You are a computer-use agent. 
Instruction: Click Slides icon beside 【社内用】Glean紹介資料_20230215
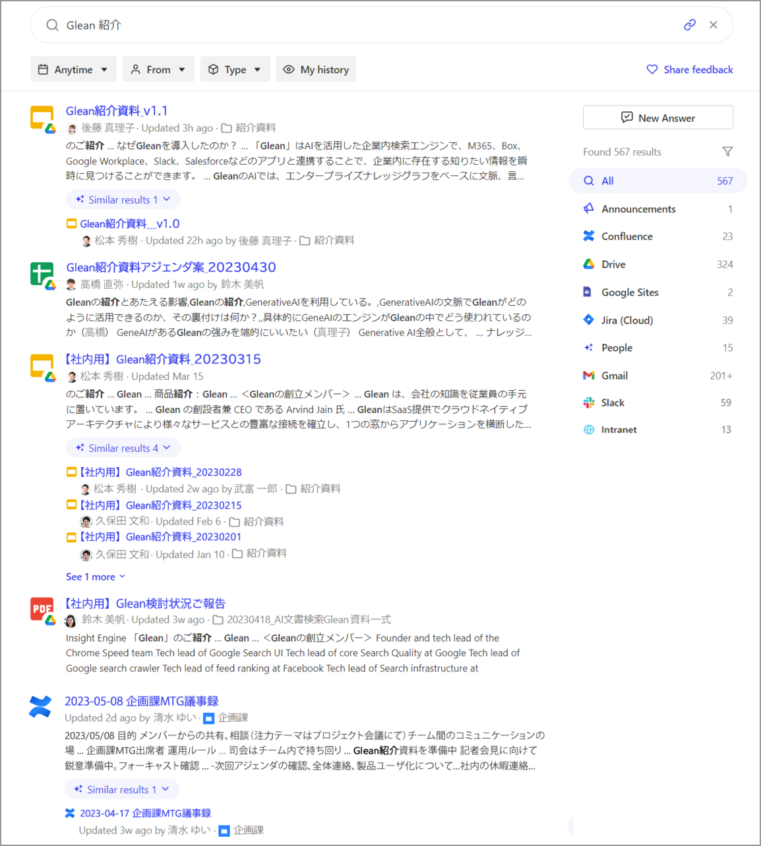[71, 505]
